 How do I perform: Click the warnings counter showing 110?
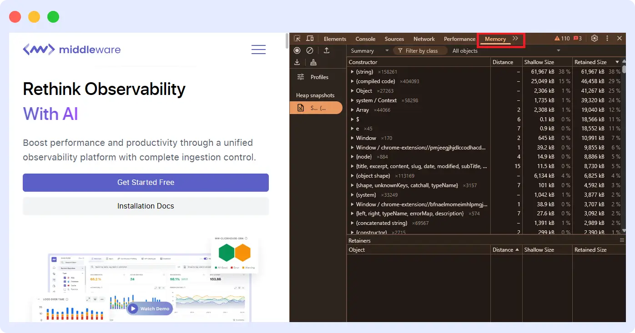(563, 39)
